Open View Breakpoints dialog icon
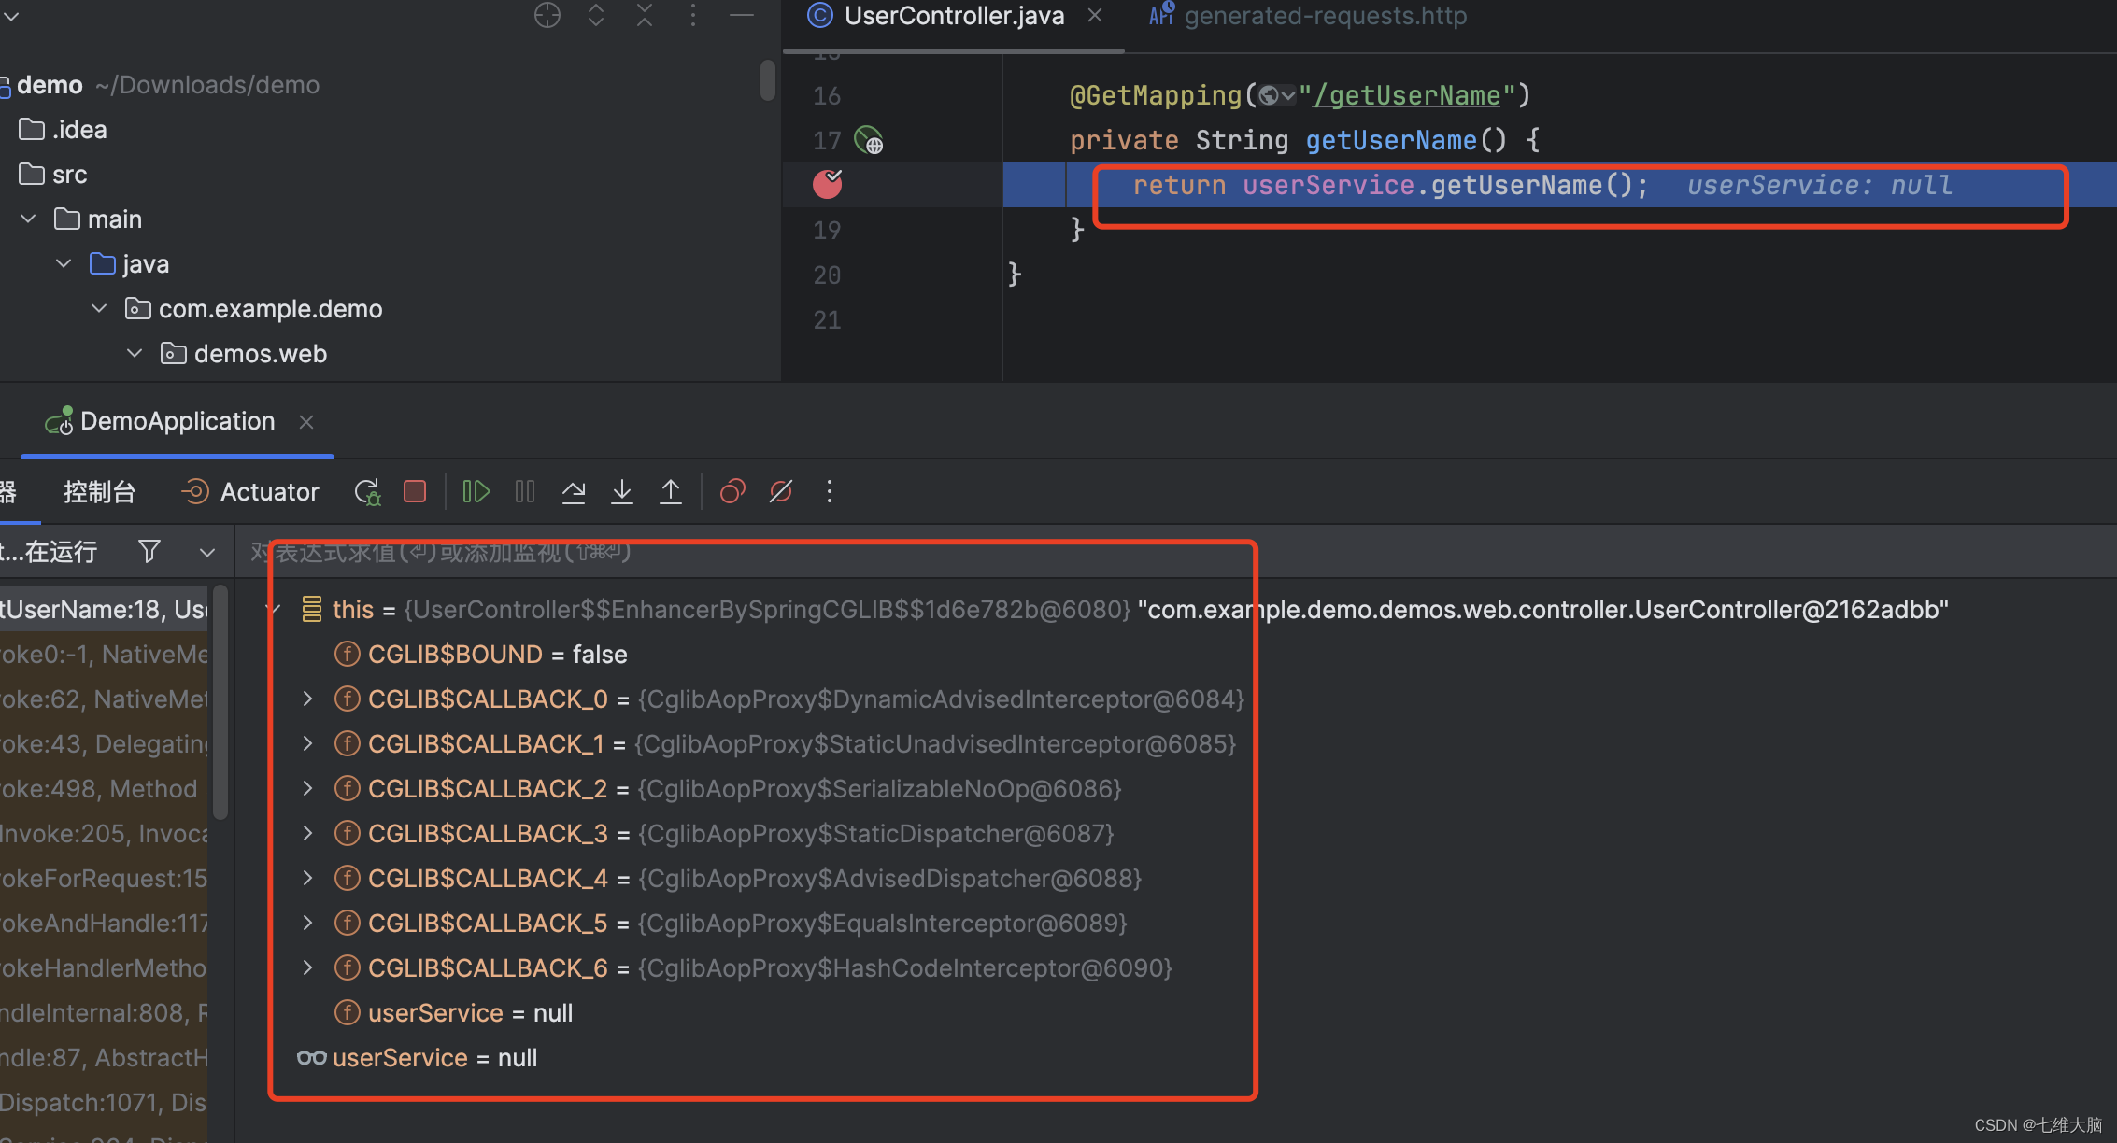The height and width of the screenshot is (1143, 2117). [x=732, y=491]
